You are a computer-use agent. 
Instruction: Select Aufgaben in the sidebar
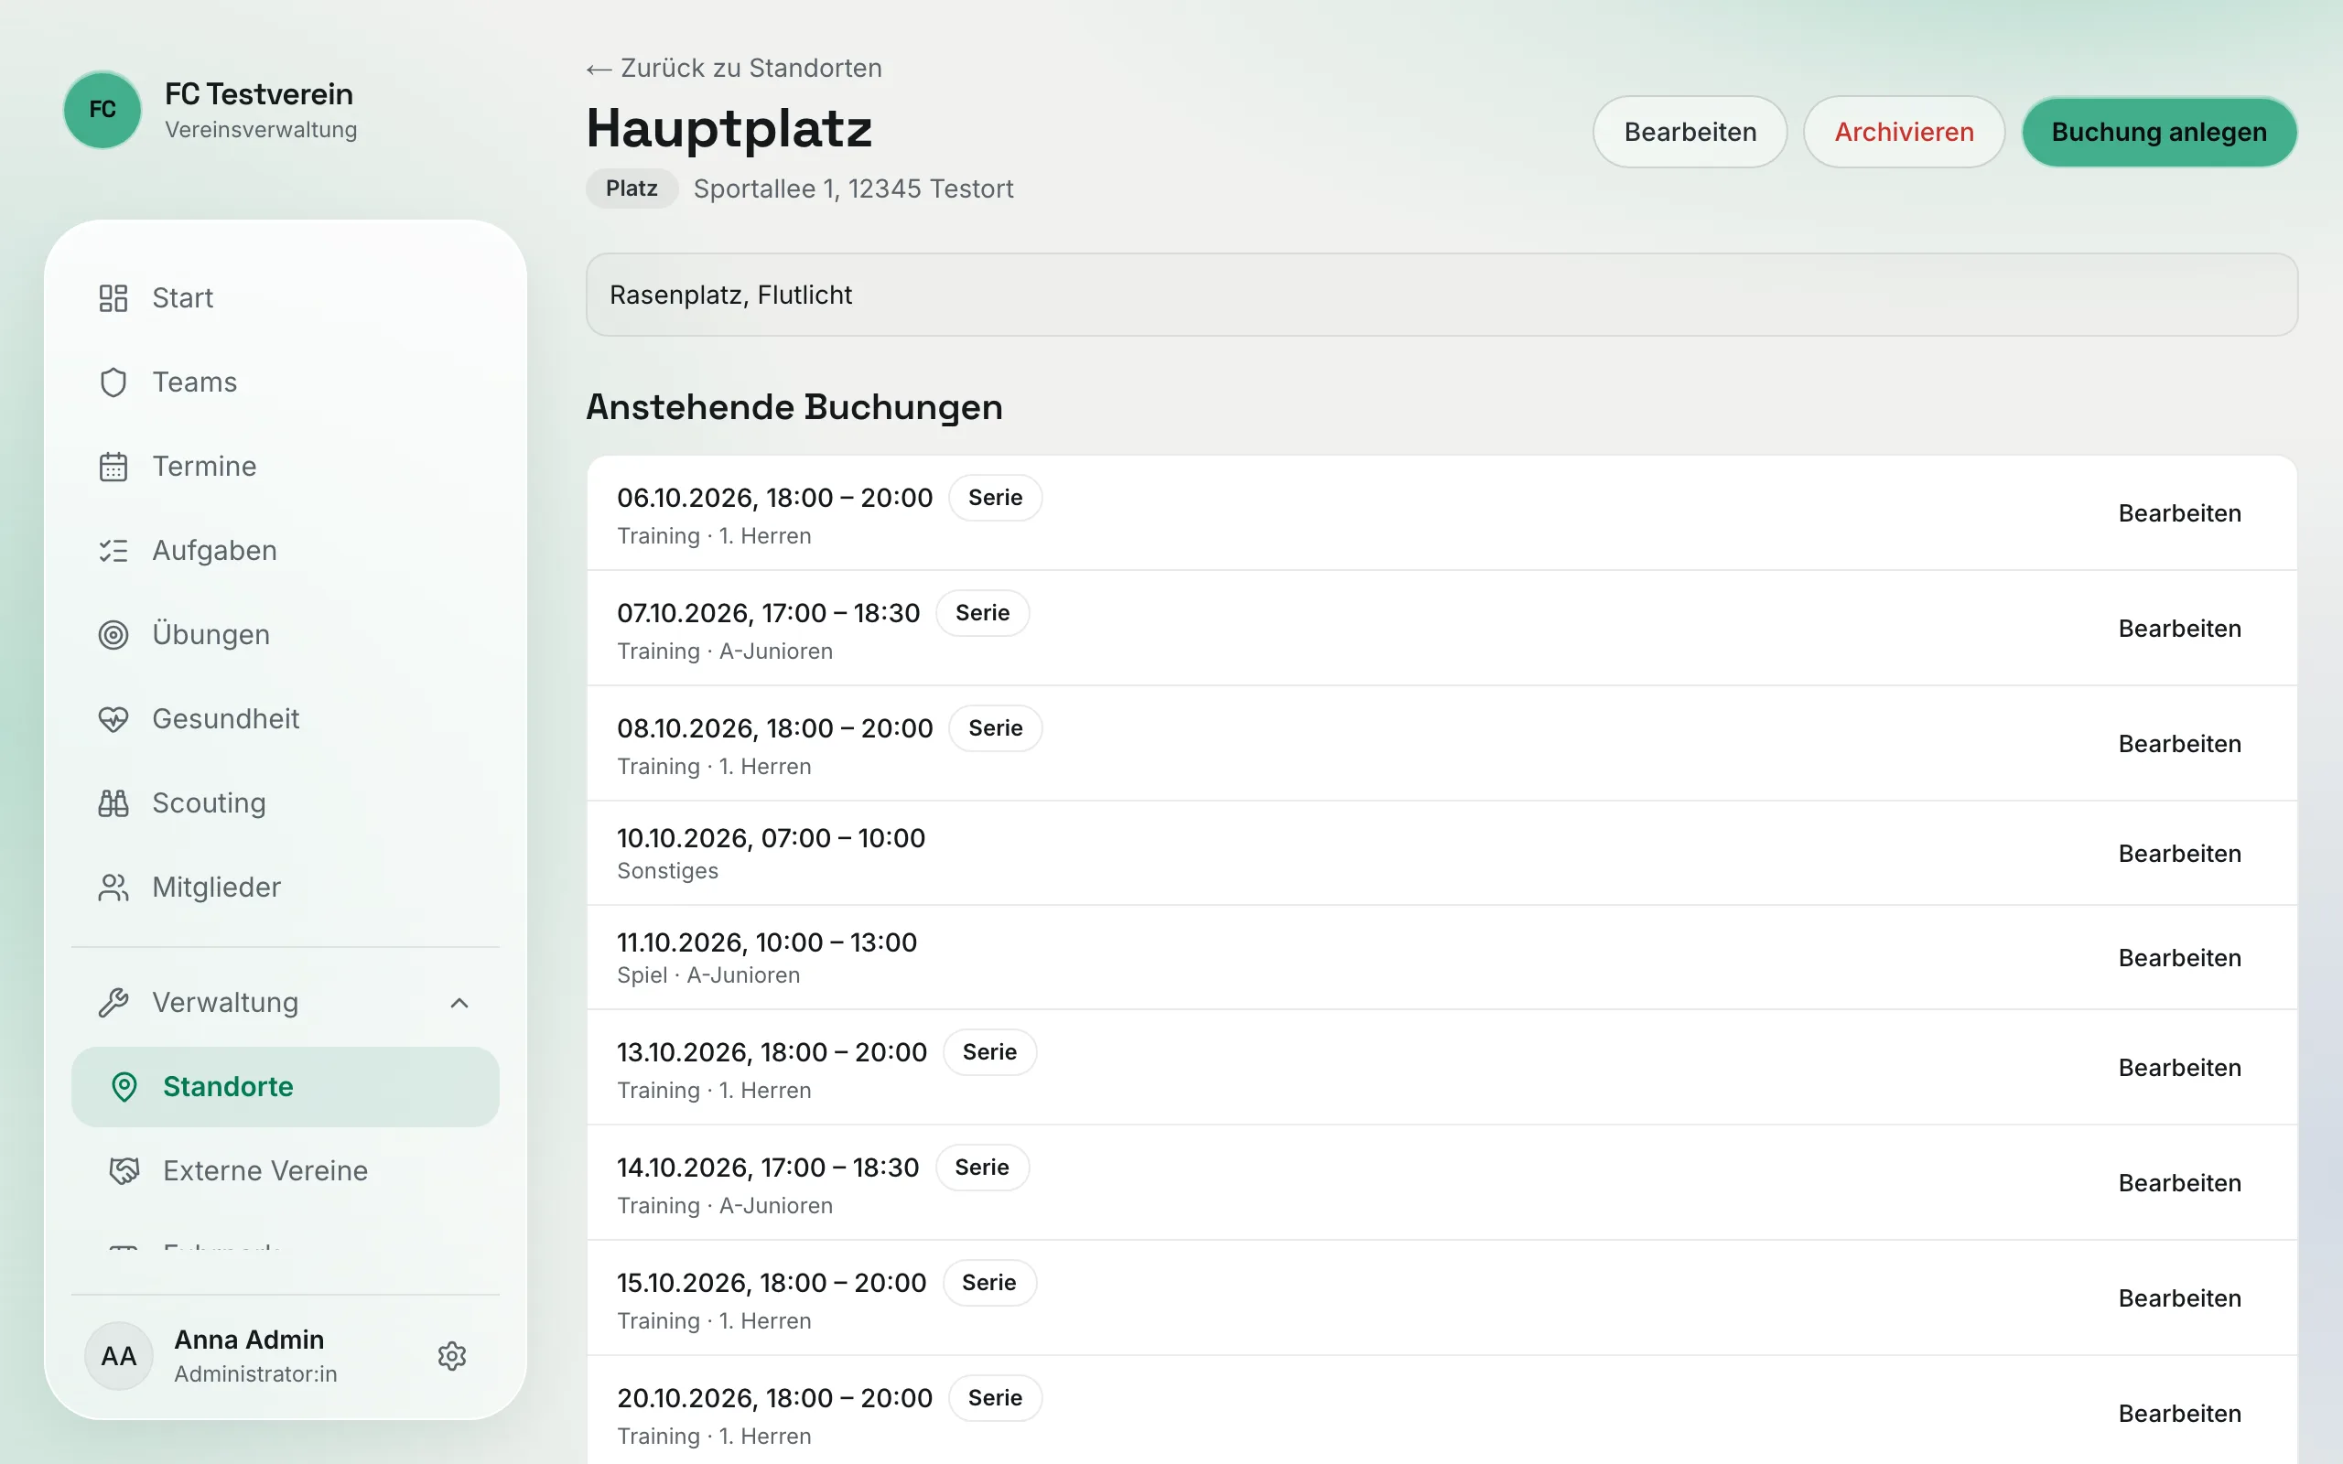point(286,551)
